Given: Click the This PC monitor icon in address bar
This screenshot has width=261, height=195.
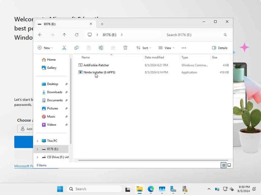Looking at the screenshot, I should pos(90,35).
